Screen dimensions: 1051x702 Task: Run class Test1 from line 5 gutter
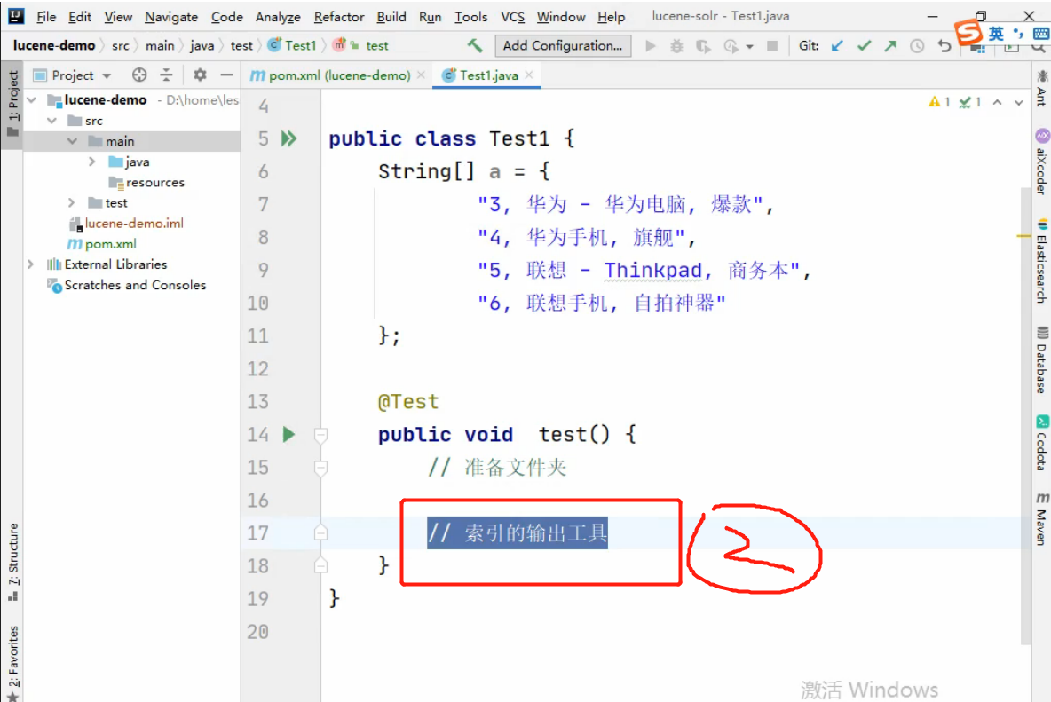point(288,138)
